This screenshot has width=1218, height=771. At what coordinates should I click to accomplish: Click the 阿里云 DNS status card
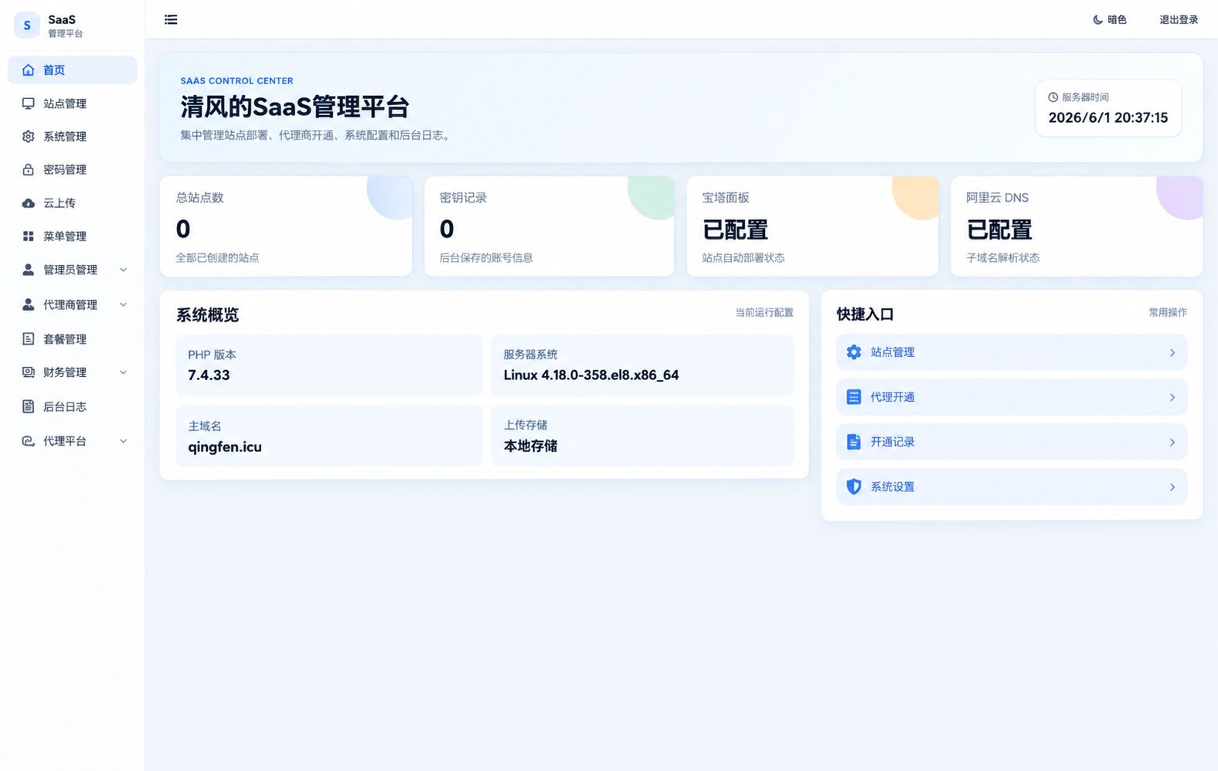pyautogui.click(x=1077, y=226)
